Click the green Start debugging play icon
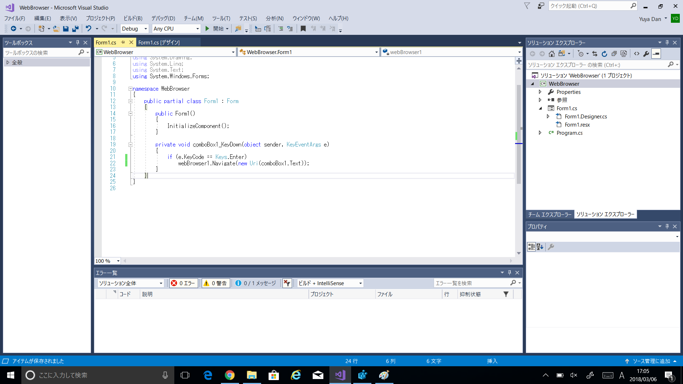 [x=207, y=29]
